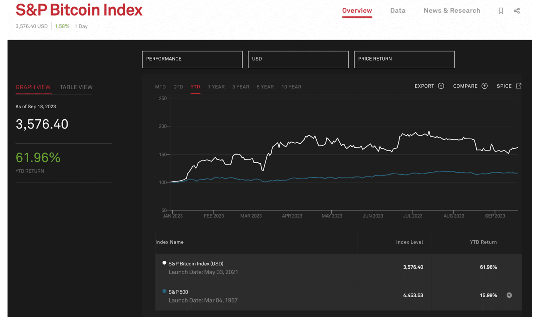Select YTD time range

coord(195,87)
